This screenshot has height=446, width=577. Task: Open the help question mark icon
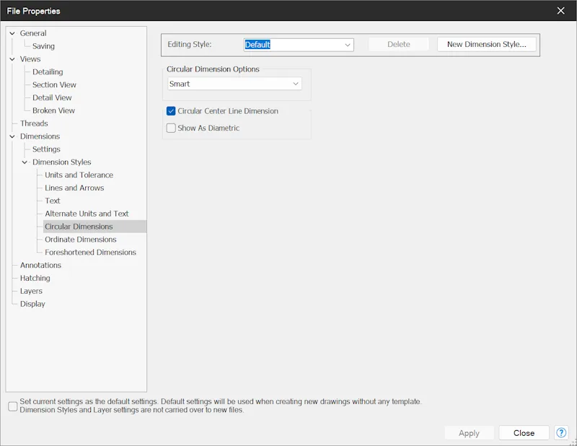[561, 433]
